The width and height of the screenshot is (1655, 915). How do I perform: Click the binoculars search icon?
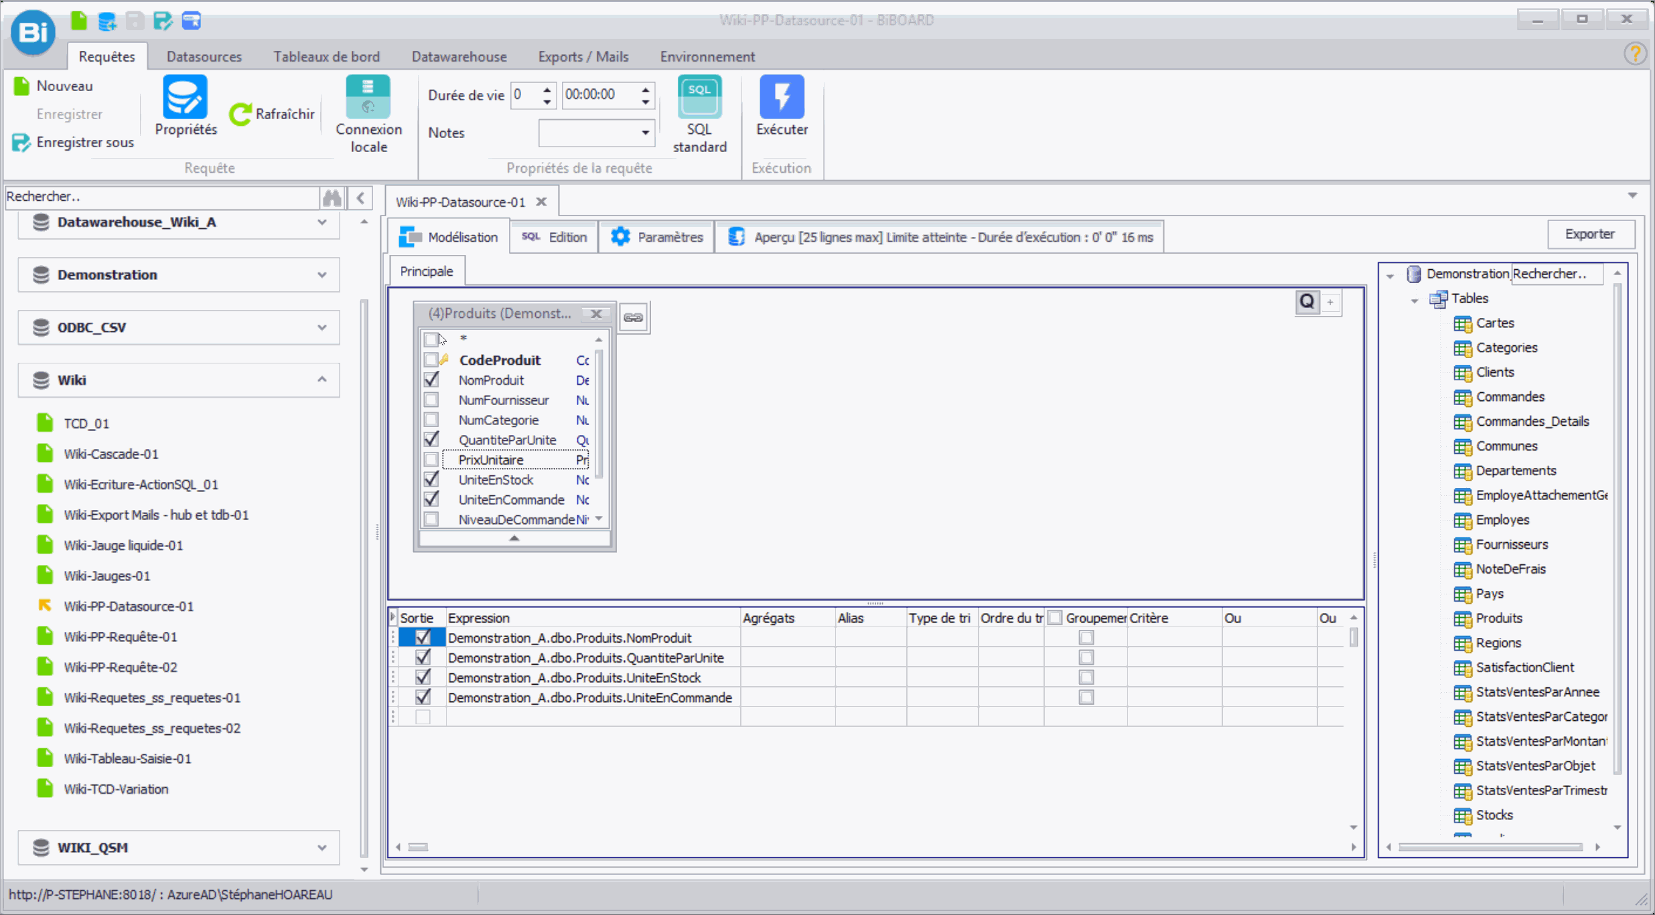[x=332, y=197]
